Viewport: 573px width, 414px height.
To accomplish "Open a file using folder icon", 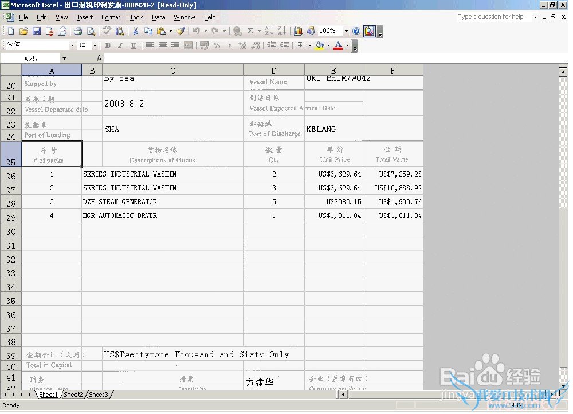I will point(23,31).
